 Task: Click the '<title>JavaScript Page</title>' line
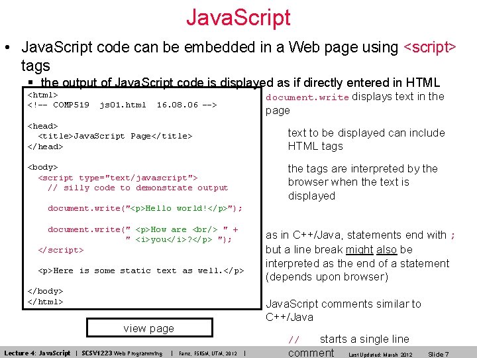pyautogui.click(x=115, y=136)
